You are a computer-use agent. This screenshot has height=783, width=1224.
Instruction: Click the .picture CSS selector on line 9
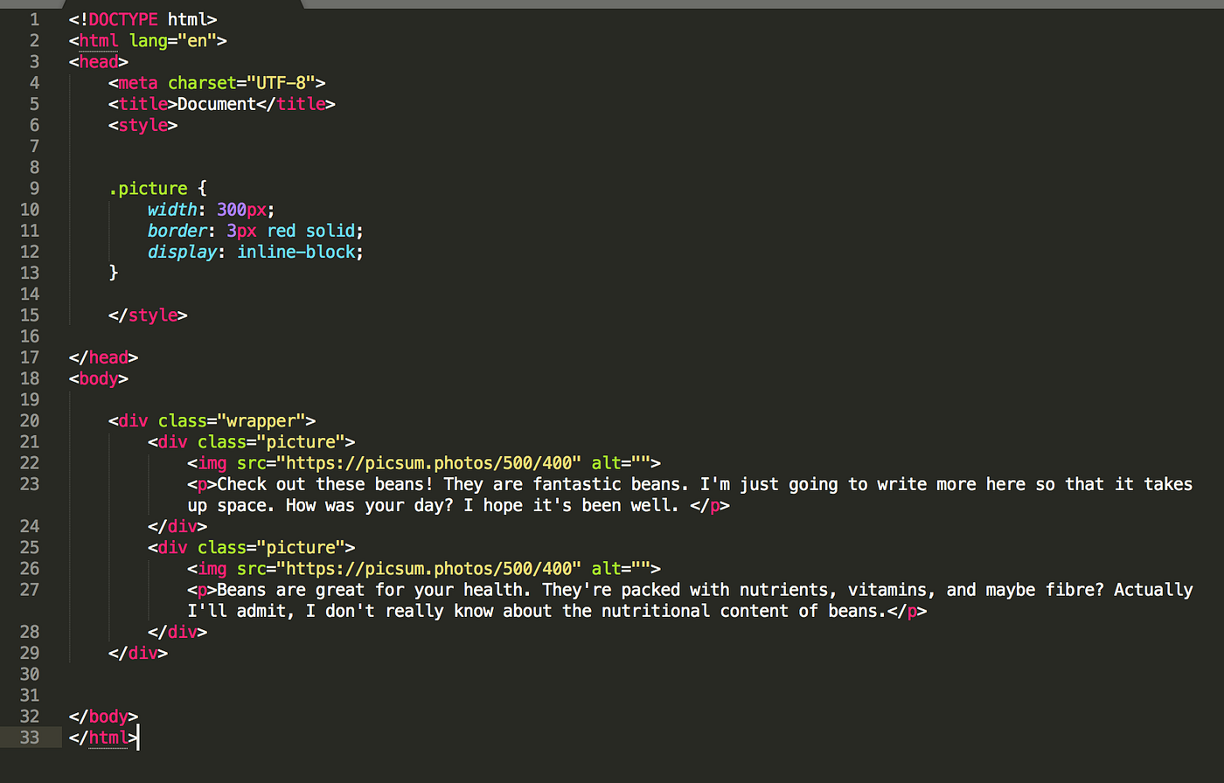click(x=148, y=189)
